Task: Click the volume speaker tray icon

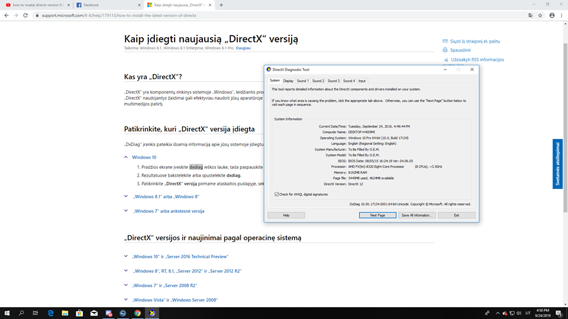Action: point(519,313)
